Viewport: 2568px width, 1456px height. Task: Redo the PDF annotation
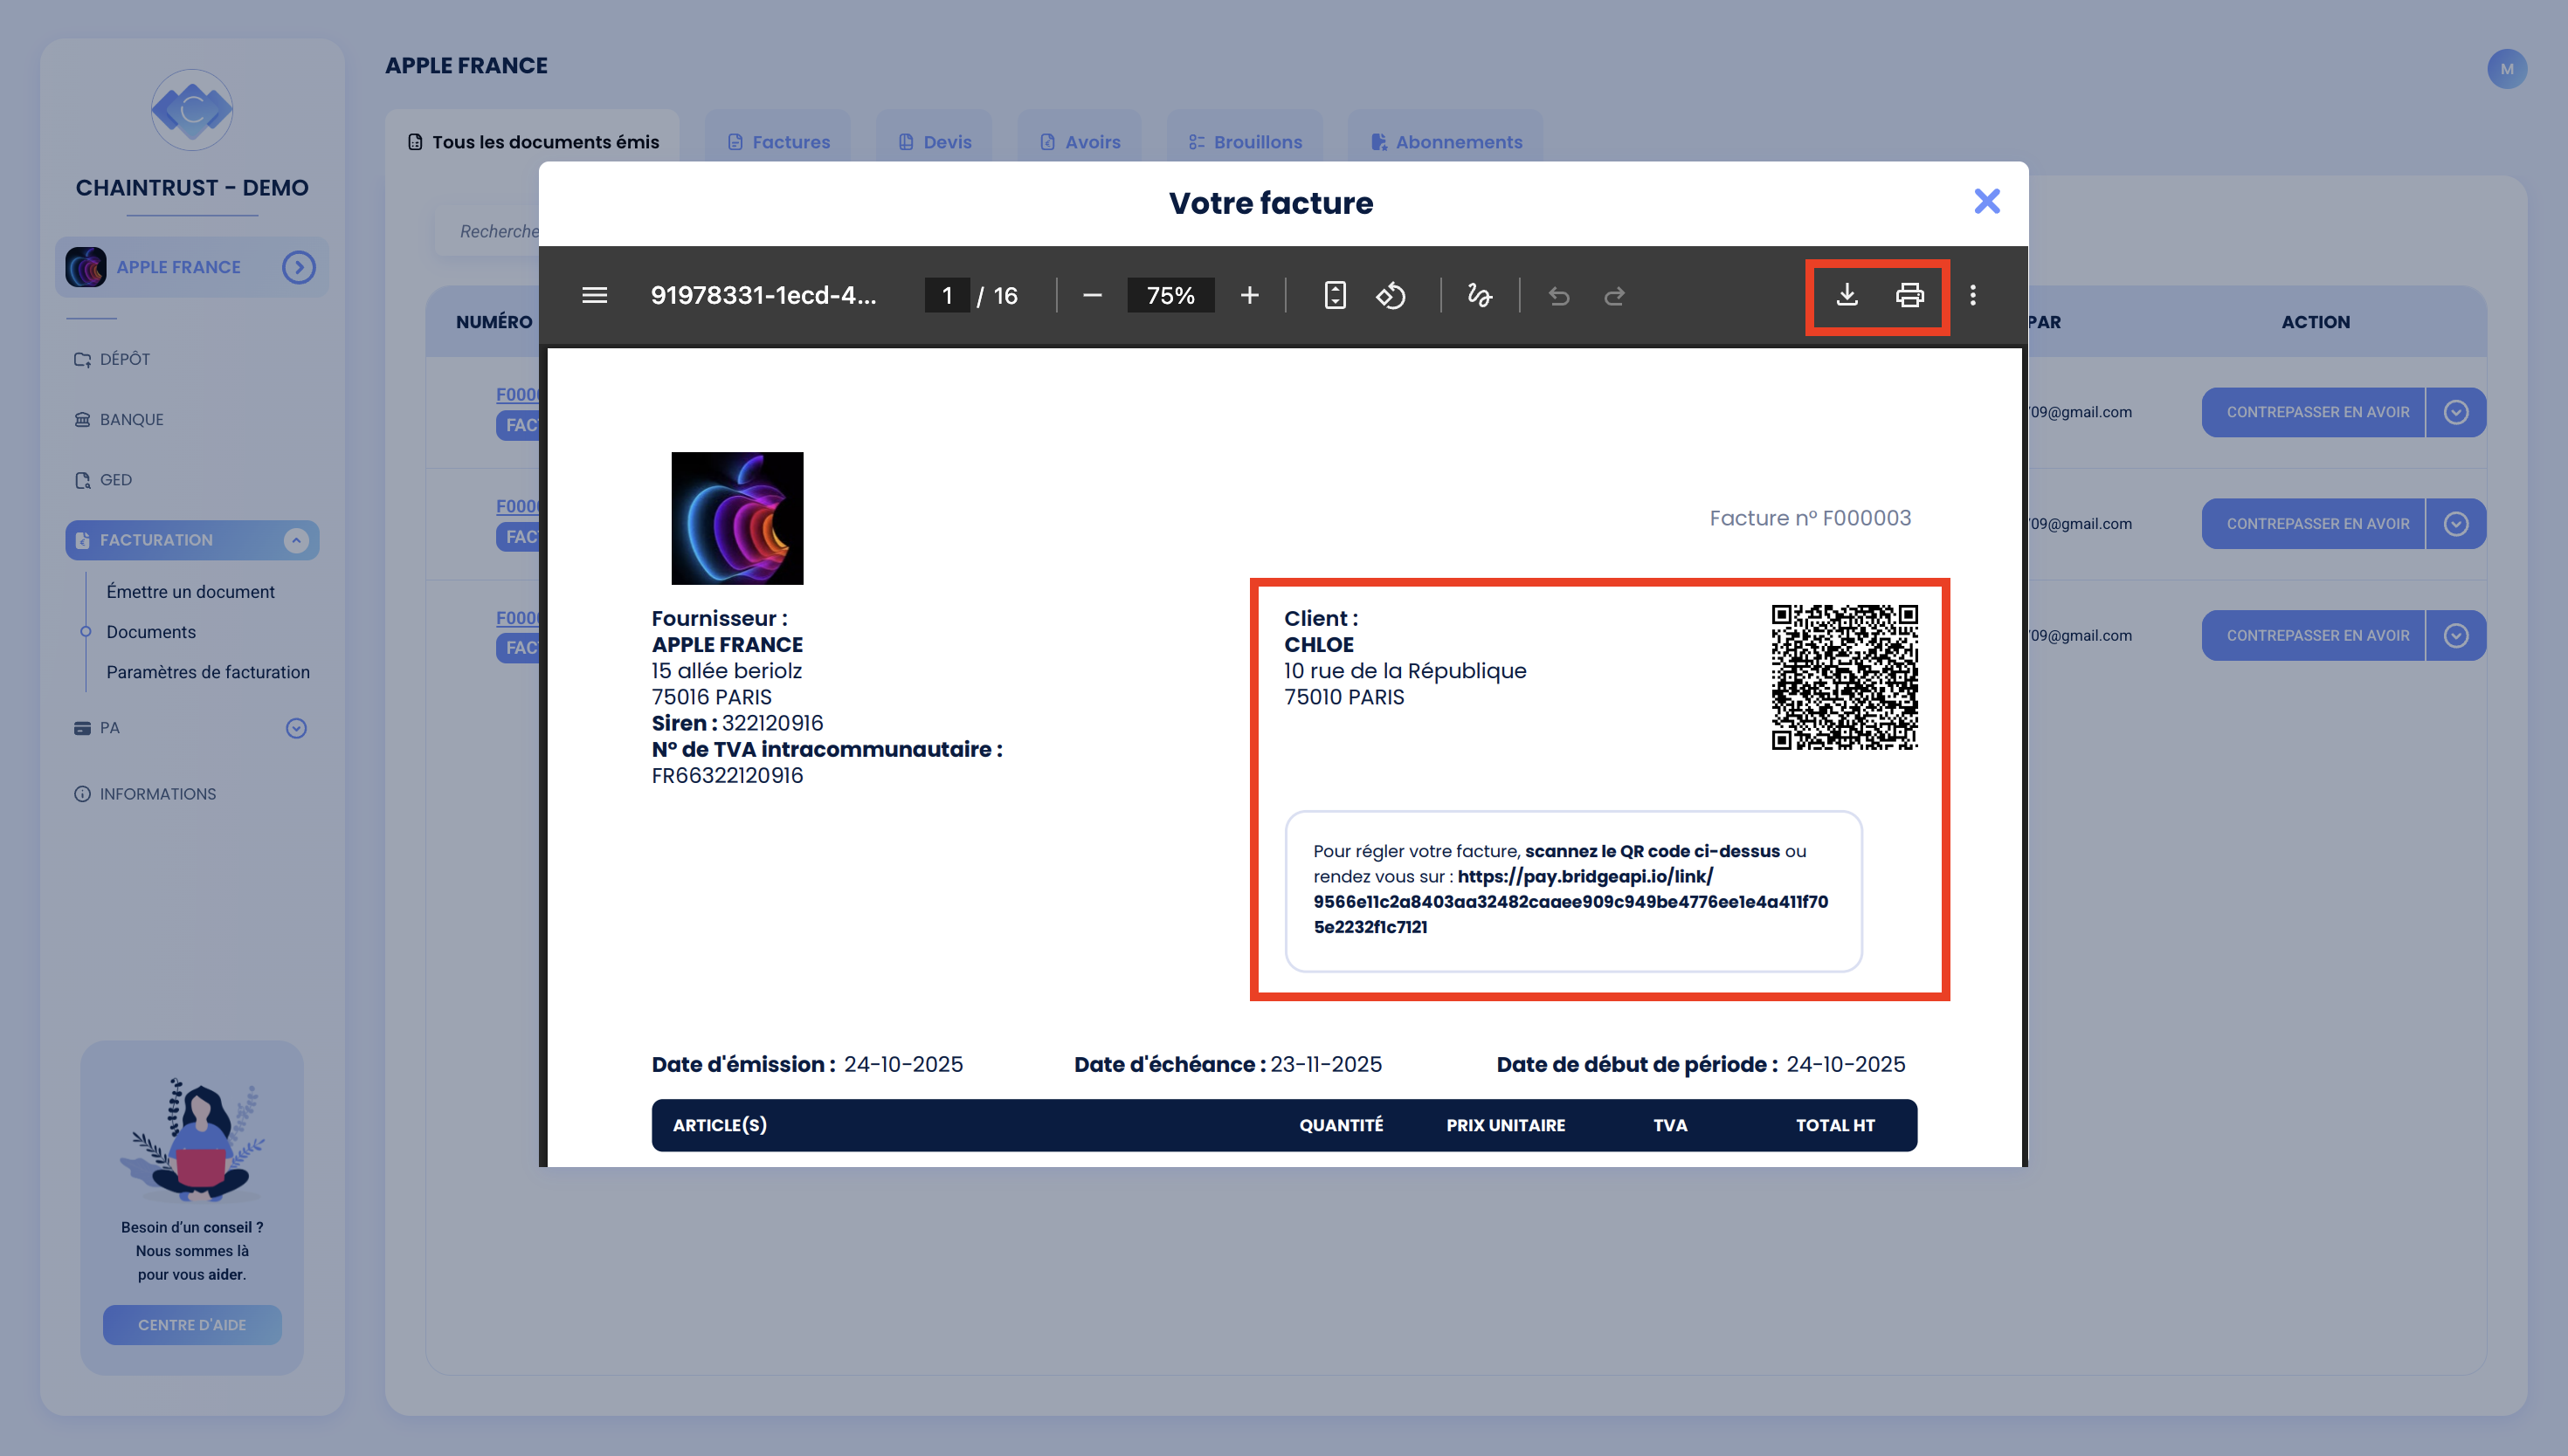pyautogui.click(x=1613, y=295)
